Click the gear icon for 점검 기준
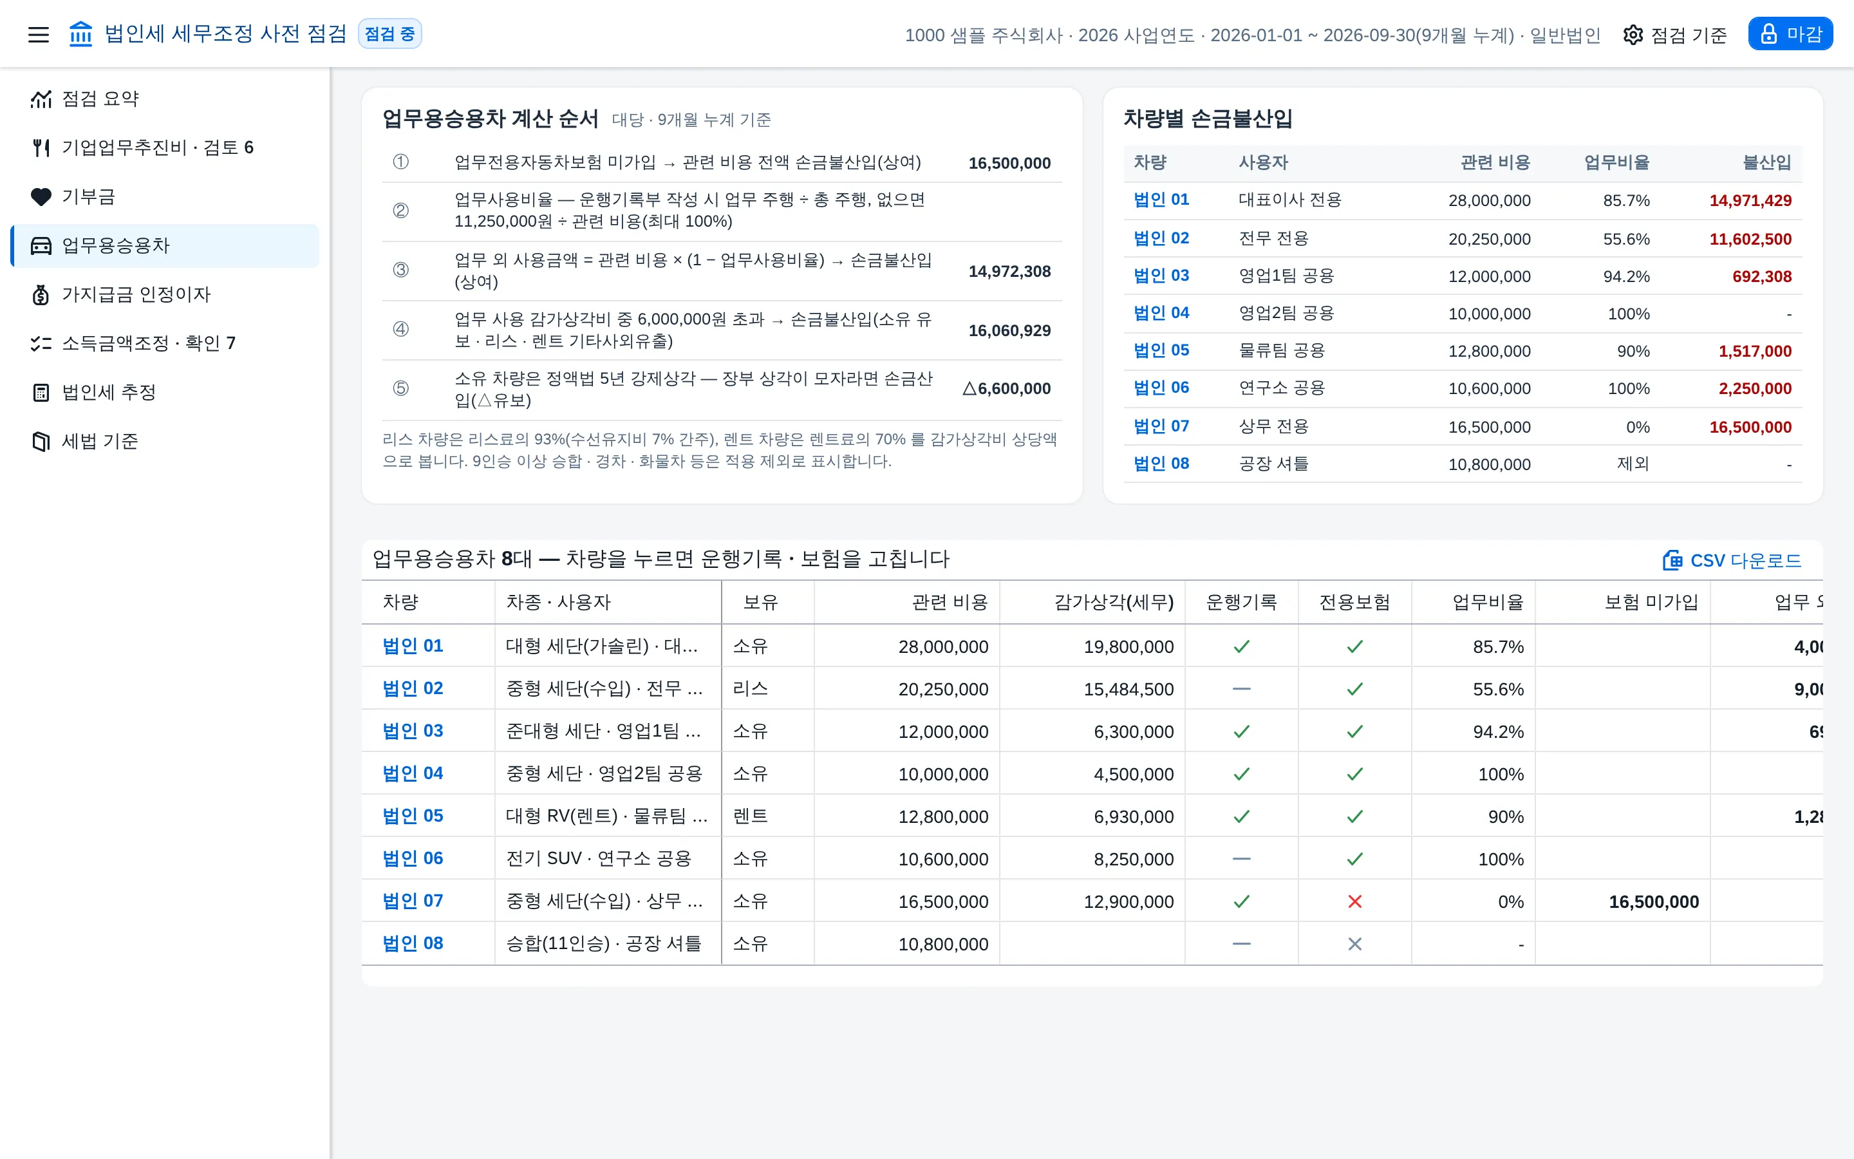The image size is (1854, 1159). [1633, 35]
